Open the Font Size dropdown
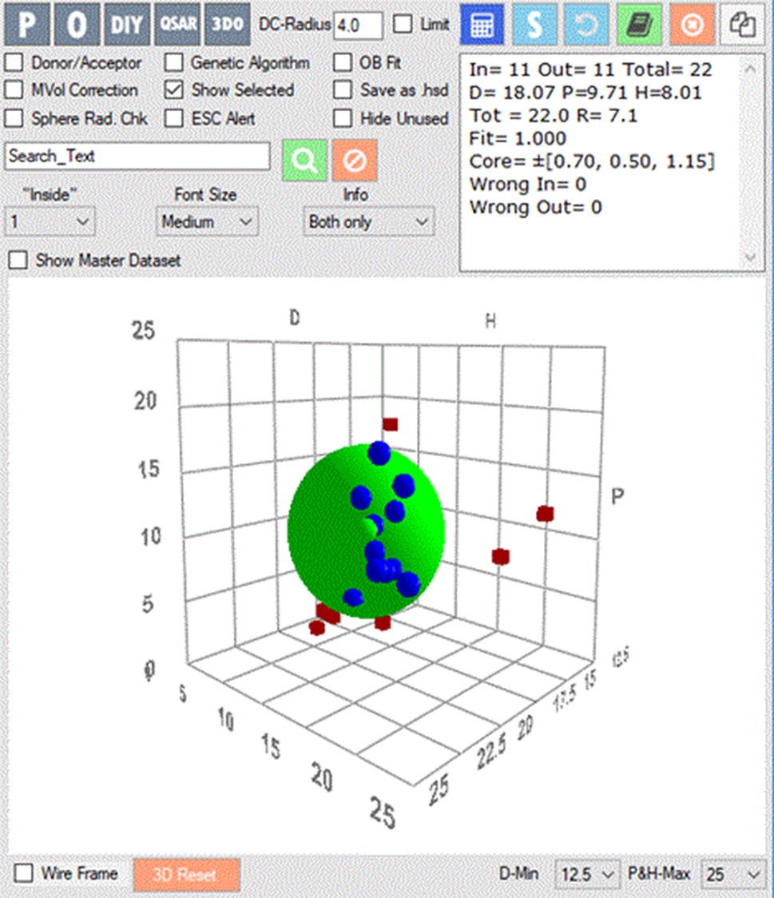Screen dimensions: 774x898 (207, 221)
